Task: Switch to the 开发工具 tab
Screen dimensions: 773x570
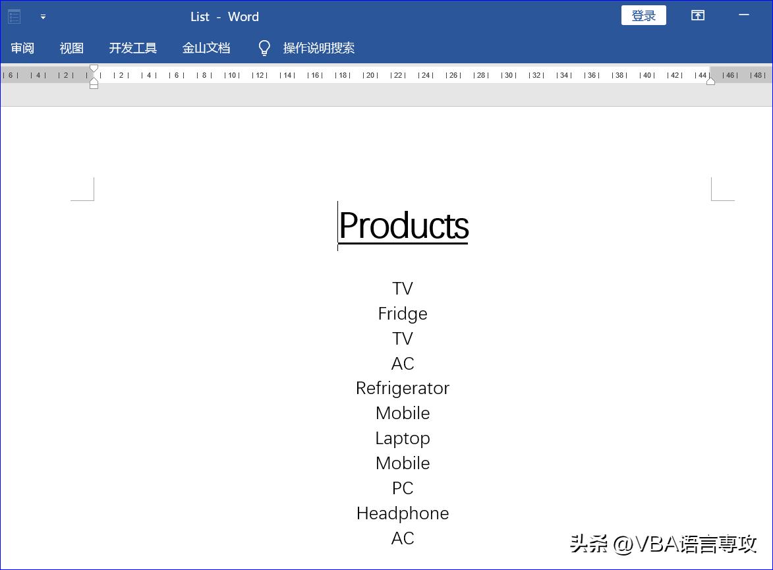Action: (x=132, y=48)
